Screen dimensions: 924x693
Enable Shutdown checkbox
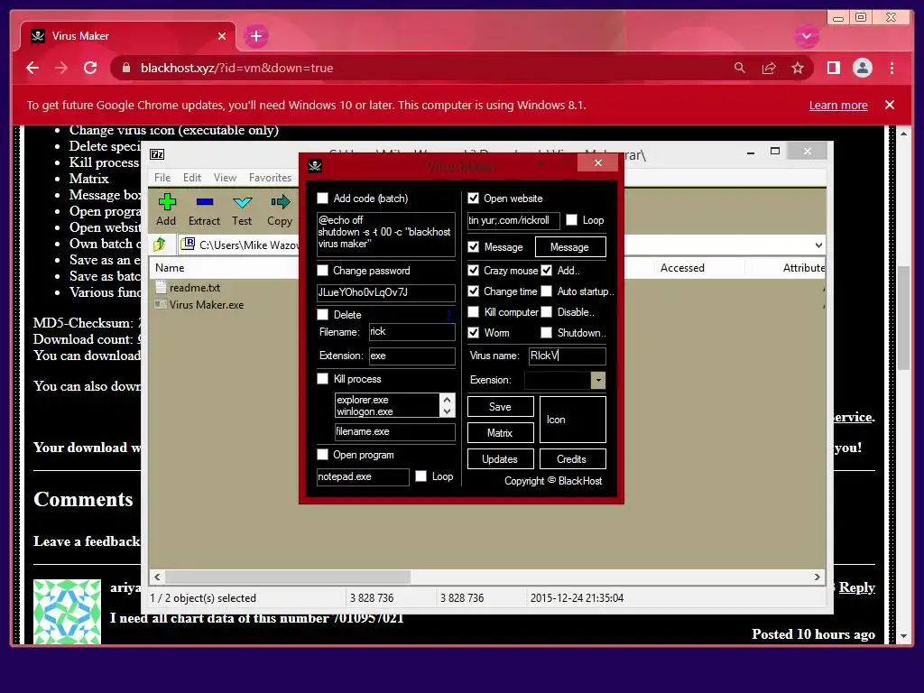(x=546, y=332)
